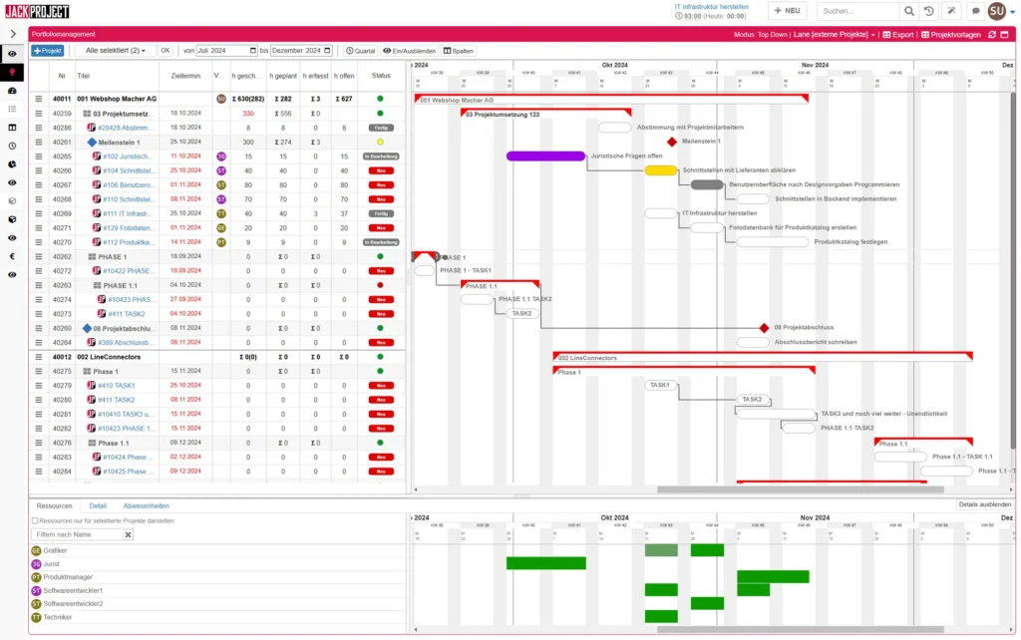The height and width of the screenshot is (640, 1021).
Task: Click the search magnifier icon
Action: point(908,11)
